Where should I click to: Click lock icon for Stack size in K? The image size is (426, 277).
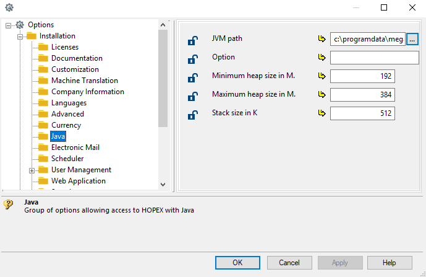coord(193,115)
